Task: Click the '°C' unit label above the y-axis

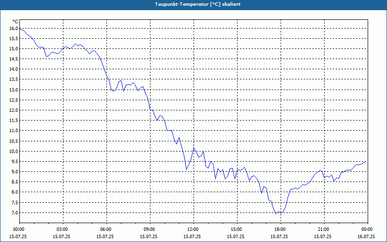Action: [x=15, y=22]
